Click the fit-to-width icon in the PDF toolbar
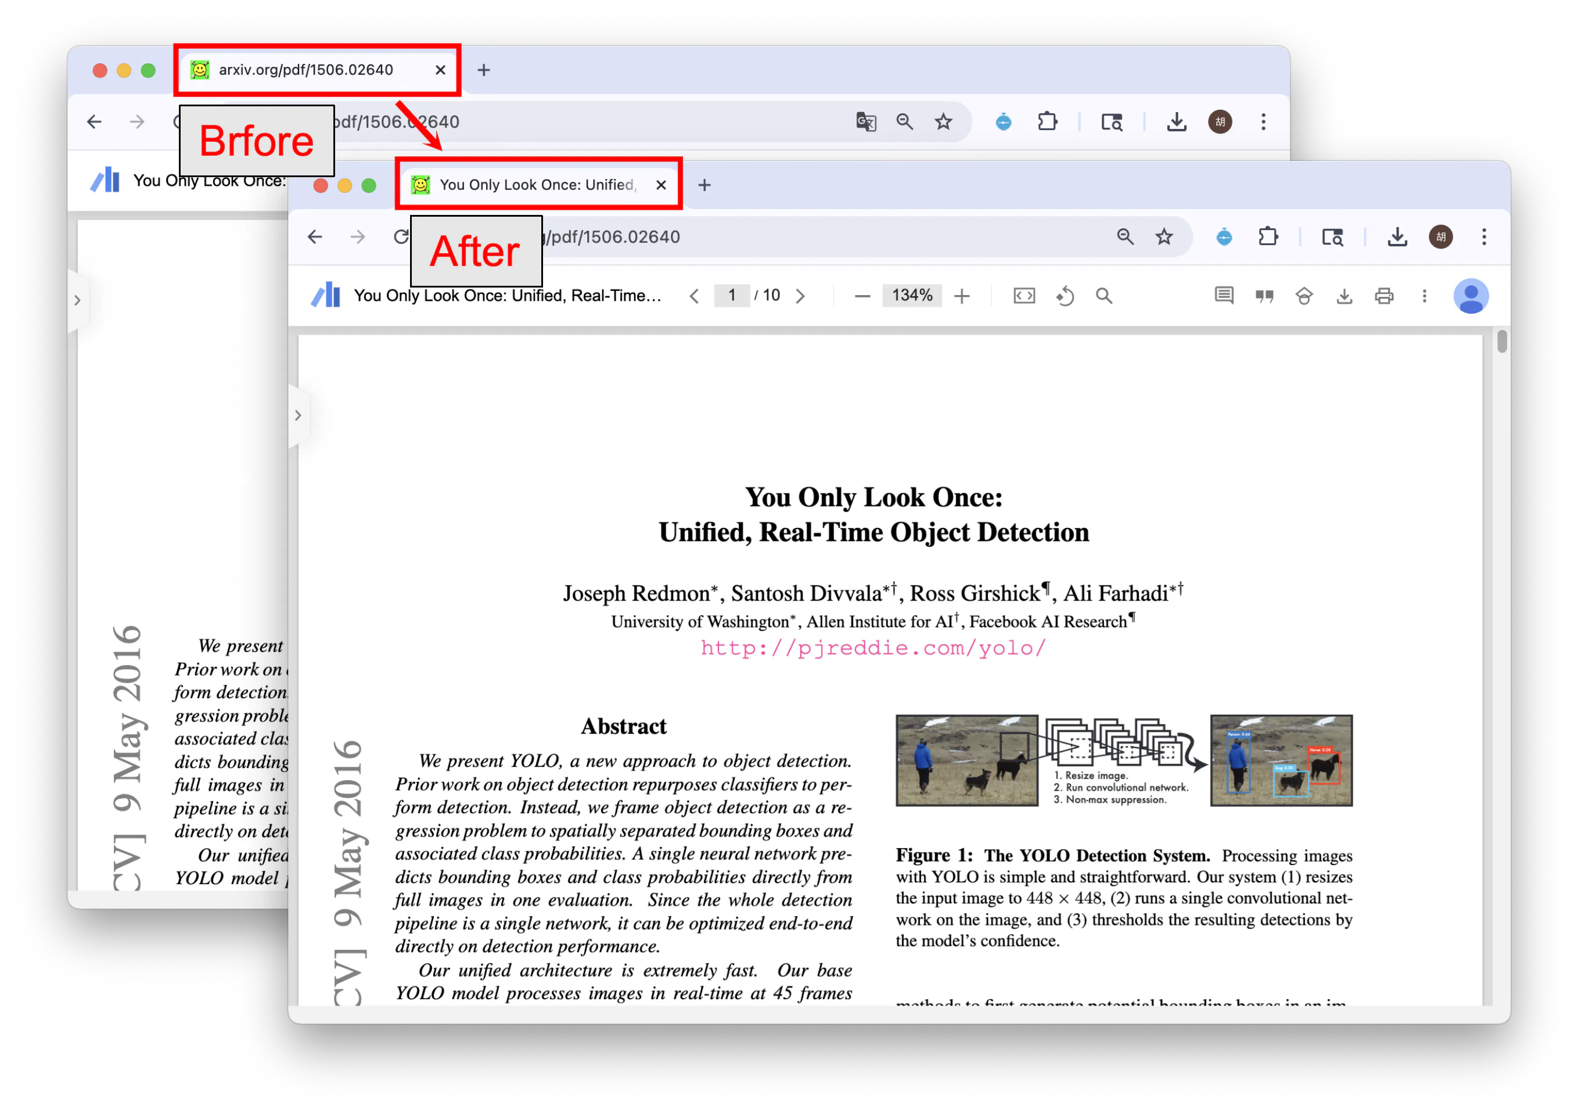The width and height of the screenshot is (1578, 1113). [x=1024, y=296]
